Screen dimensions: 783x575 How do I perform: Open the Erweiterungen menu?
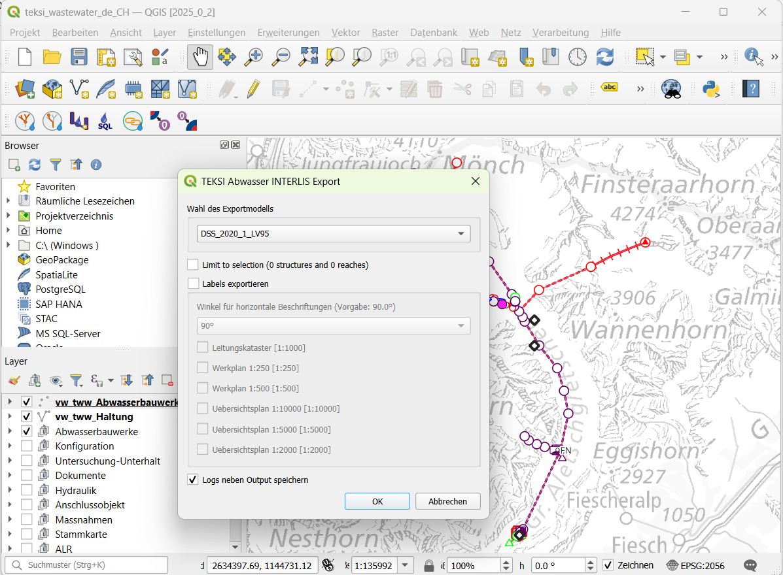(288, 32)
